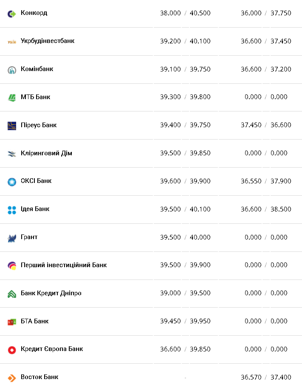The image size is (302, 388).
Task: Click the Ідея Банк four-dots logo
Action: point(11,210)
